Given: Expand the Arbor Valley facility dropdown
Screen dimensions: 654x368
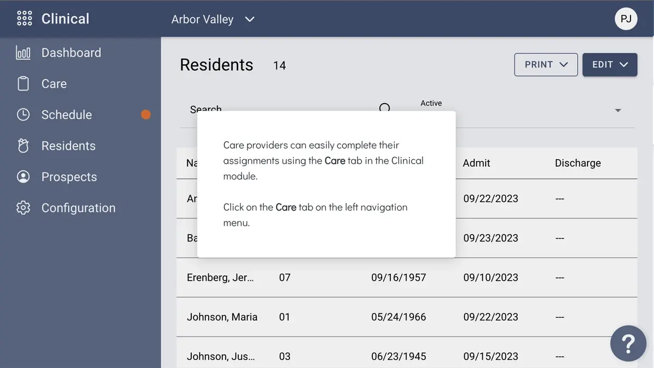Looking at the screenshot, I should click(x=213, y=19).
